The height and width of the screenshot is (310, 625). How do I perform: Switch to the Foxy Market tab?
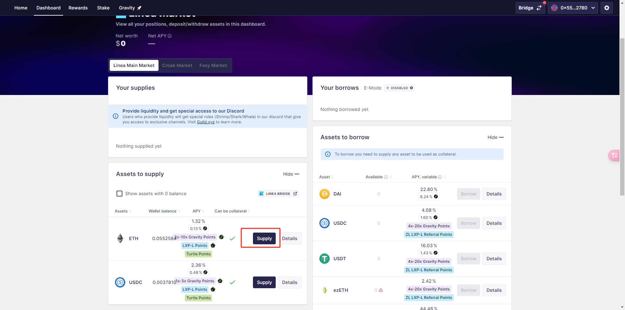213,65
